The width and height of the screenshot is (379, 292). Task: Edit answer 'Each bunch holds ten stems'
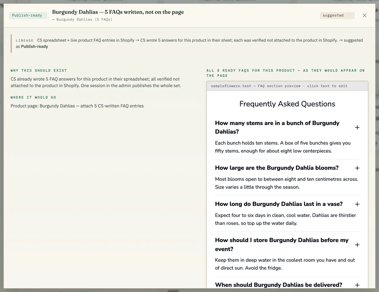coord(283,147)
